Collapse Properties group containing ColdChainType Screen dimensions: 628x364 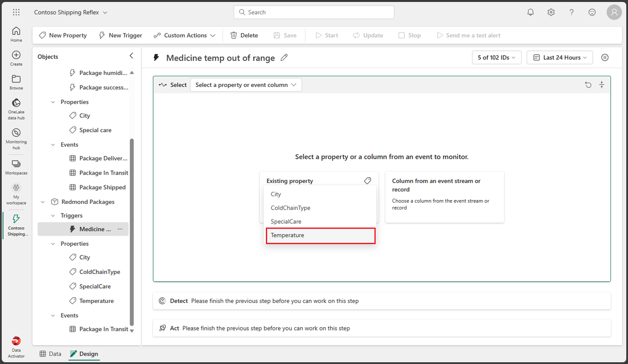(53, 244)
